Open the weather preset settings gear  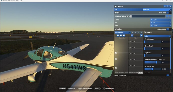pyautogui.click(x=138, y=33)
